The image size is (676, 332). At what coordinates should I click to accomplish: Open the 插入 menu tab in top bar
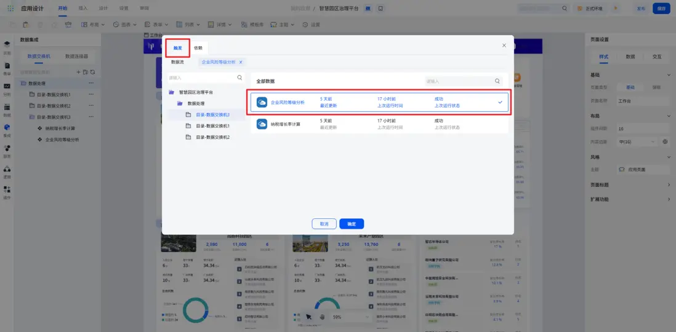83,8
